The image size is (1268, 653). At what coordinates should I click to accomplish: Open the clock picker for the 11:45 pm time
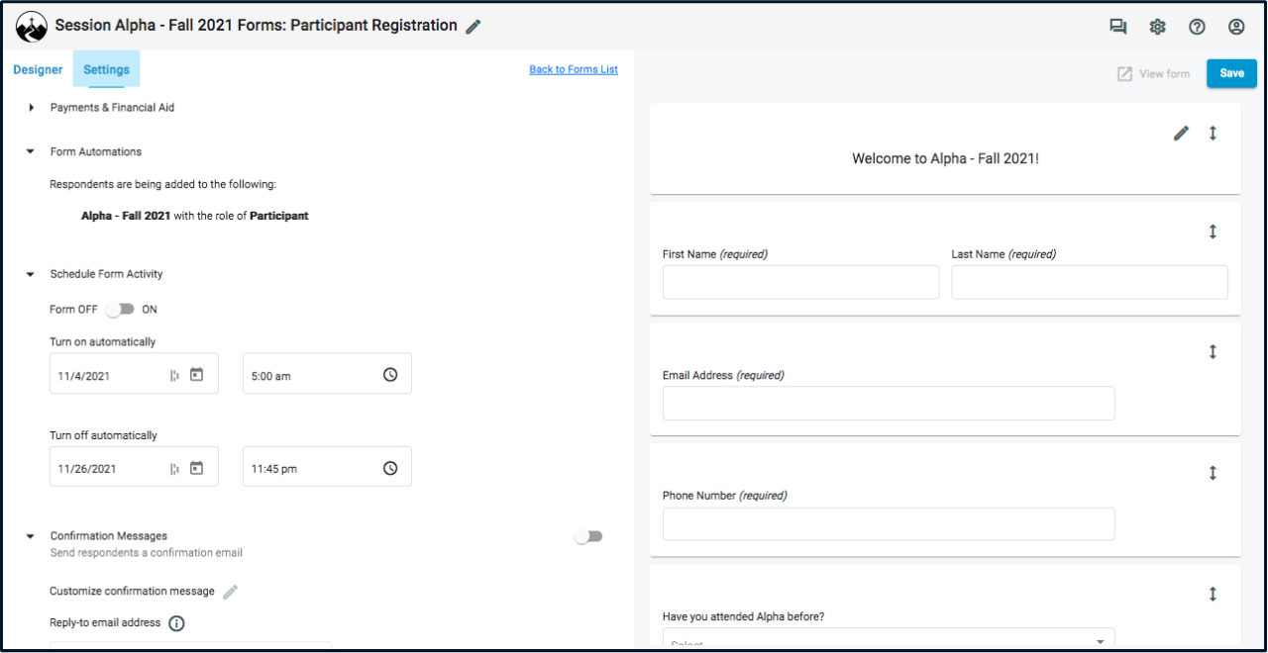(388, 466)
